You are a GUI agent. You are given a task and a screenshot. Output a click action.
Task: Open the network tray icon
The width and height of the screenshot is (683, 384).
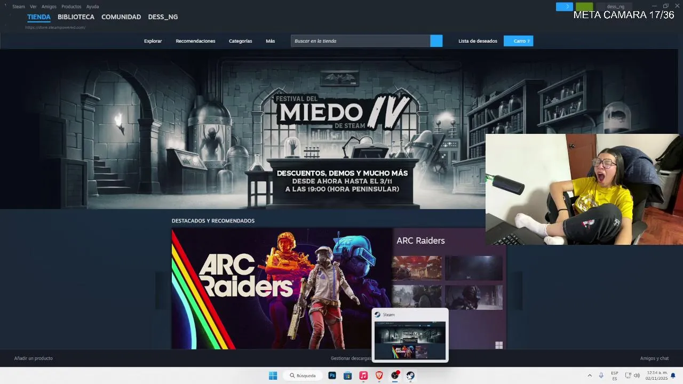pos(628,375)
